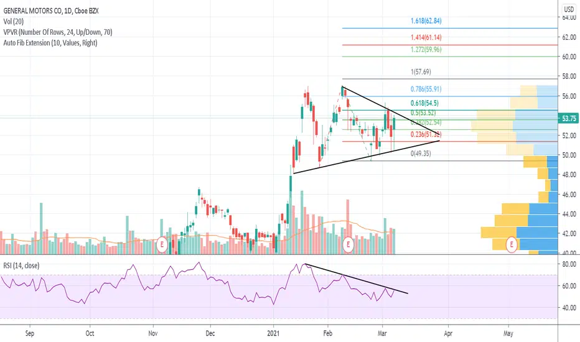The height and width of the screenshot is (342, 580).
Task: Click the 44.00 price scale value
Action: point(569,214)
